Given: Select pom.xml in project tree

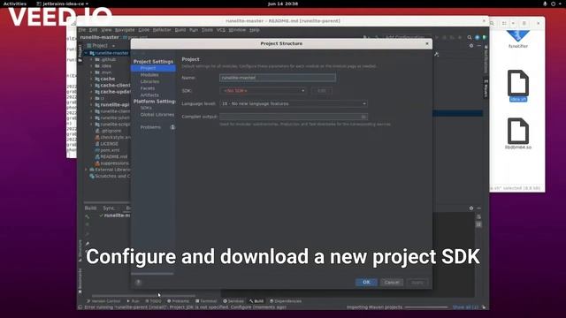Looking at the screenshot, I should coord(110,150).
